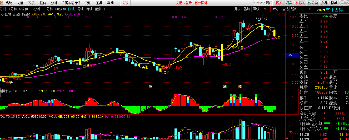This screenshot has width=349, height=140.
Task: Open the 工具 menu
Action: coord(99,3)
